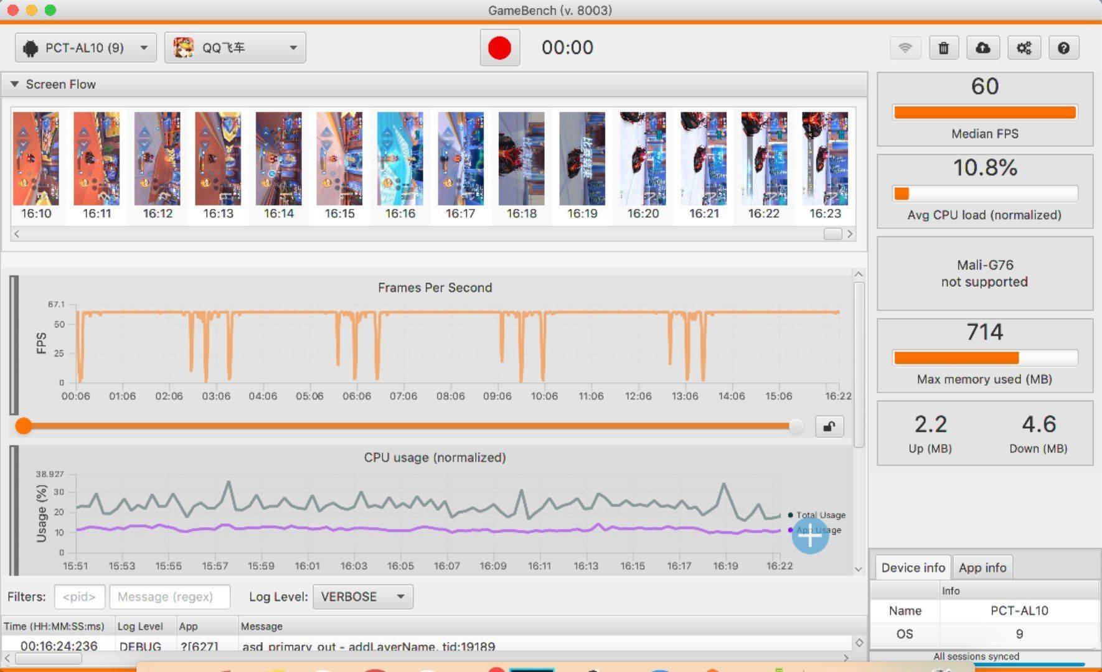The width and height of the screenshot is (1102, 672).
Task: Click the Message regex filter field
Action: pos(169,597)
